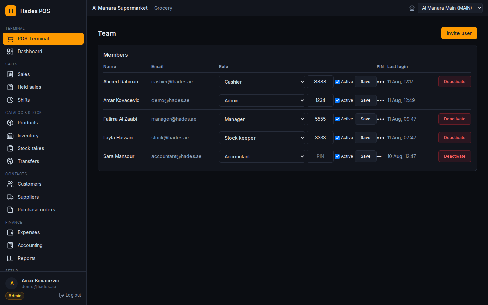Click the Dashboard grid icon

[x=10, y=52]
